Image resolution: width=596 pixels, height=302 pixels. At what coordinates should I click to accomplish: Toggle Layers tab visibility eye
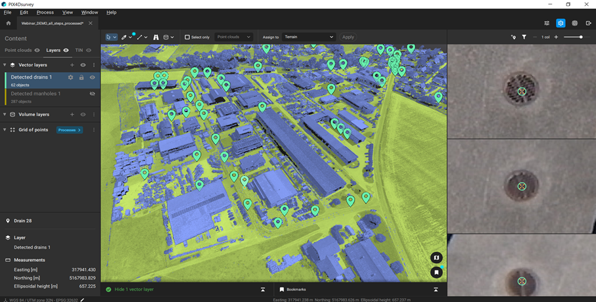tap(66, 50)
